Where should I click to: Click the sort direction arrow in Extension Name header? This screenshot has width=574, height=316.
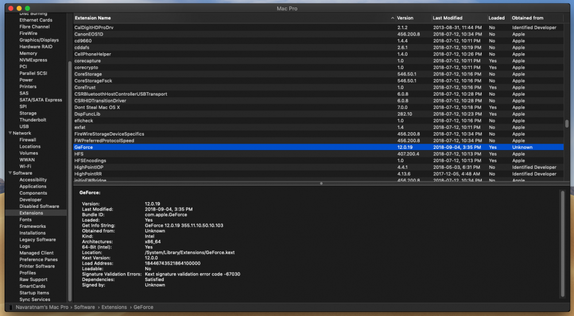point(393,18)
